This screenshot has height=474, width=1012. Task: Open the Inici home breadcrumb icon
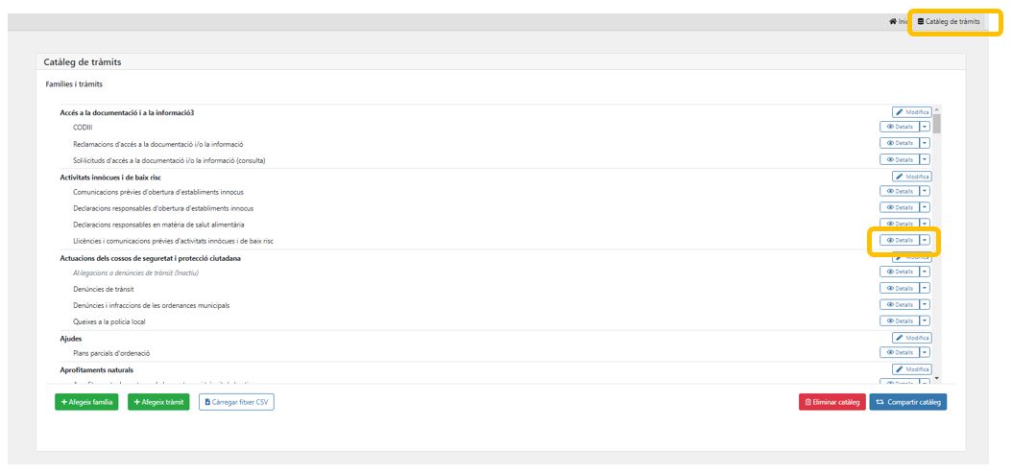coord(893,21)
